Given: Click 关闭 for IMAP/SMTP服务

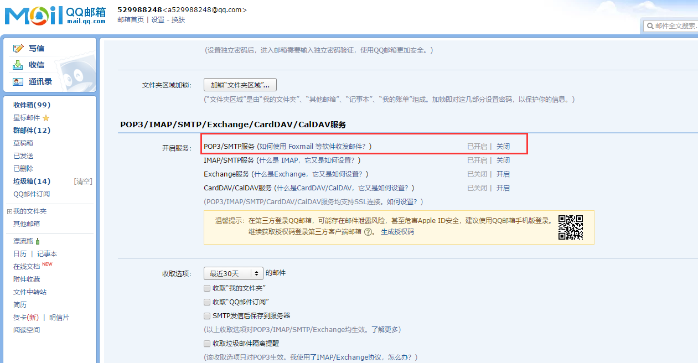Looking at the screenshot, I should tap(503, 160).
